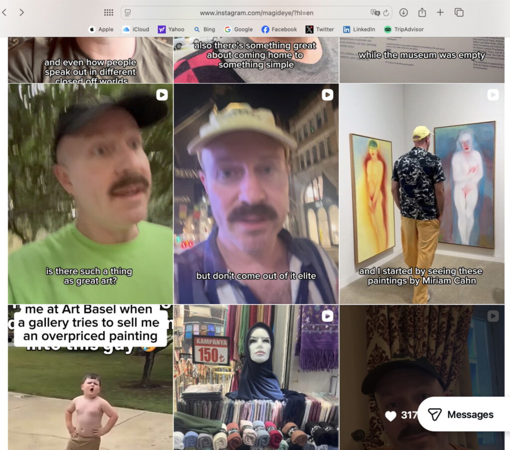Open the reel 'while the museum was empty'
This screenshot has width=510, height=450.
pos(422,60)
